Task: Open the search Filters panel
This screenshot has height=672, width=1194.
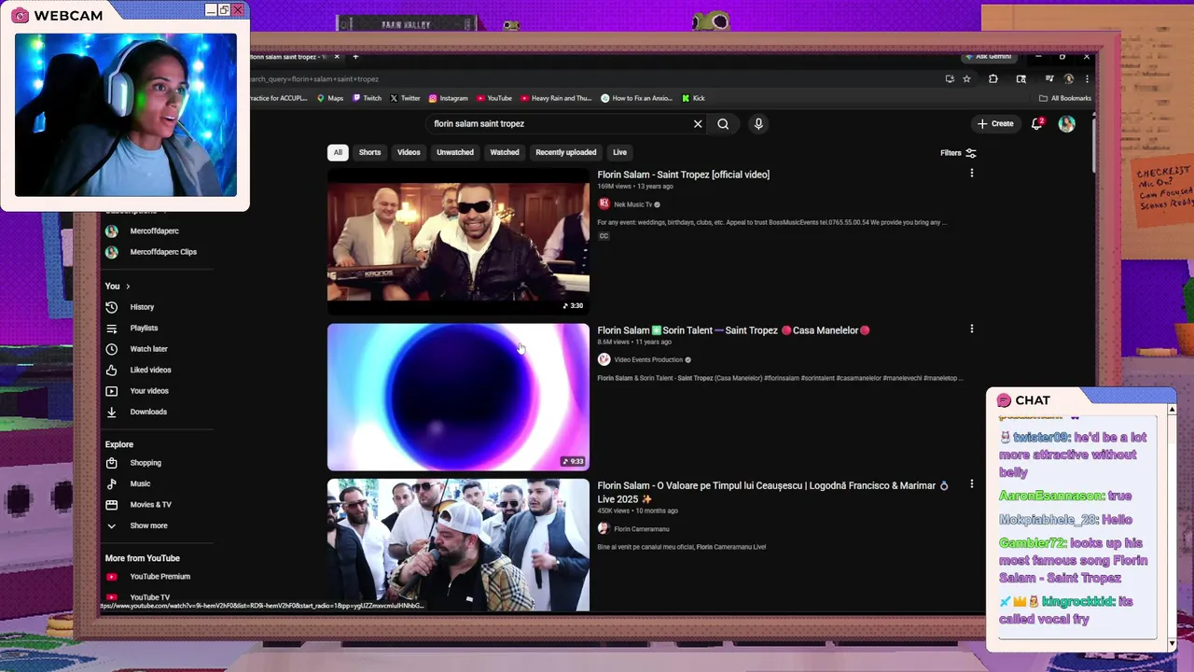Action: (x=958, y=153)
